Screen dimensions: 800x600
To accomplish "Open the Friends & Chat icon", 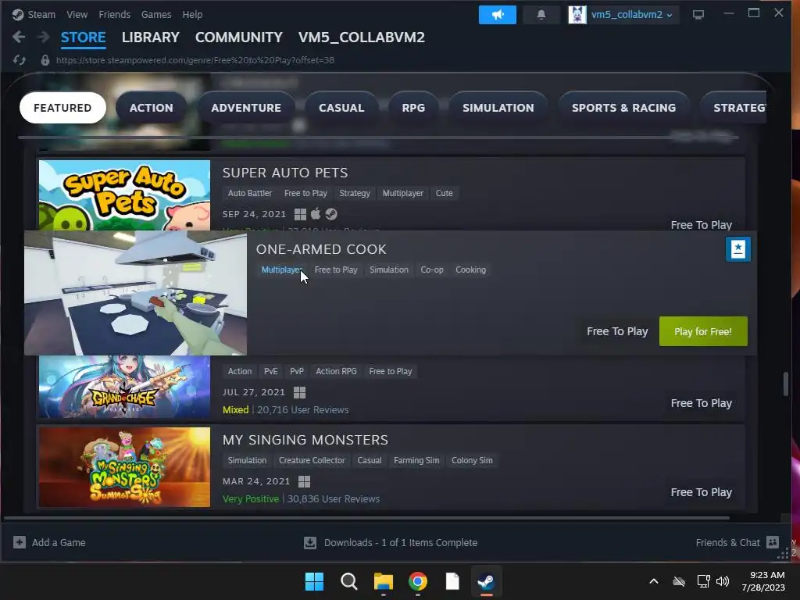I will pos(773,542).
